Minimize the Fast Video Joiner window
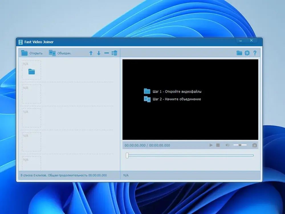This screenshot has height=214, width=285. tap(241, 41)
